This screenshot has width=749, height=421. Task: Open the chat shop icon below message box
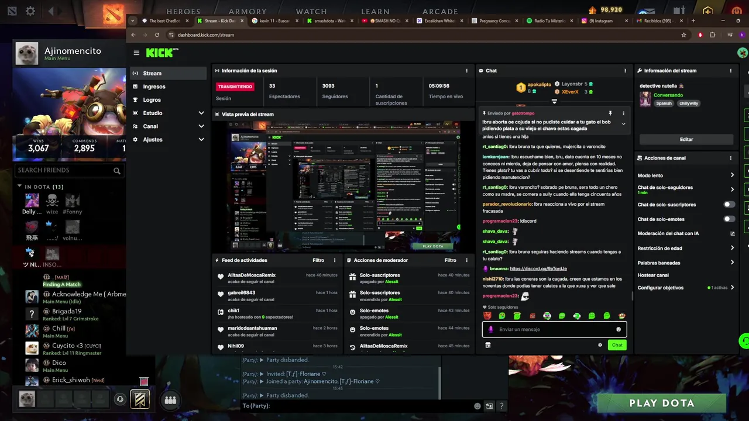coord(487,345)
